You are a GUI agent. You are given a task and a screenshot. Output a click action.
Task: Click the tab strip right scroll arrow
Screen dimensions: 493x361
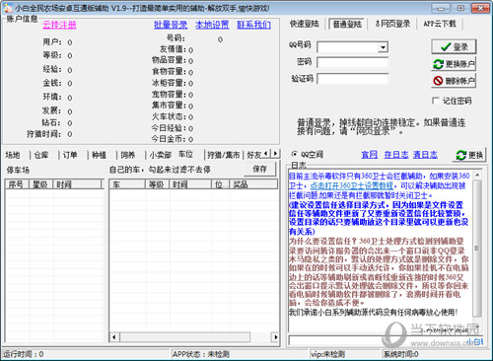[275, 153]
